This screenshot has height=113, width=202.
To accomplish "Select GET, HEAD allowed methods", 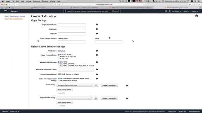I will click(59, 62).
